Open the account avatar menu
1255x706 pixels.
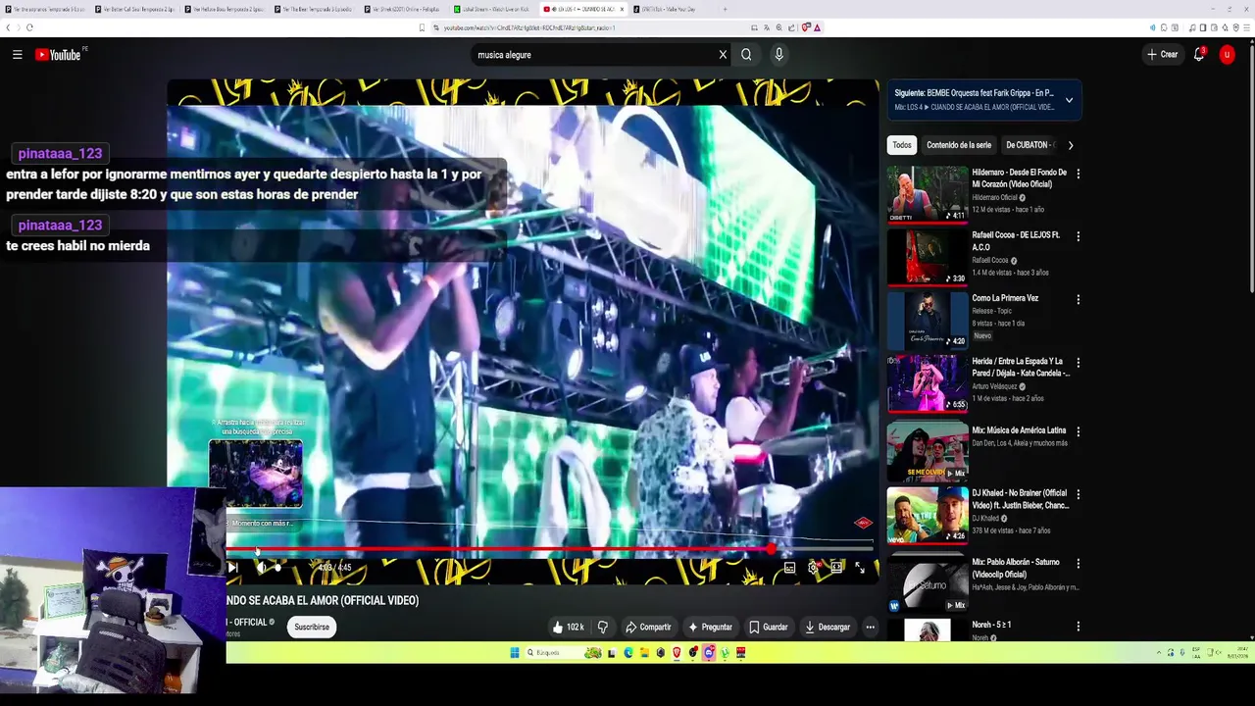point(1227,55)
